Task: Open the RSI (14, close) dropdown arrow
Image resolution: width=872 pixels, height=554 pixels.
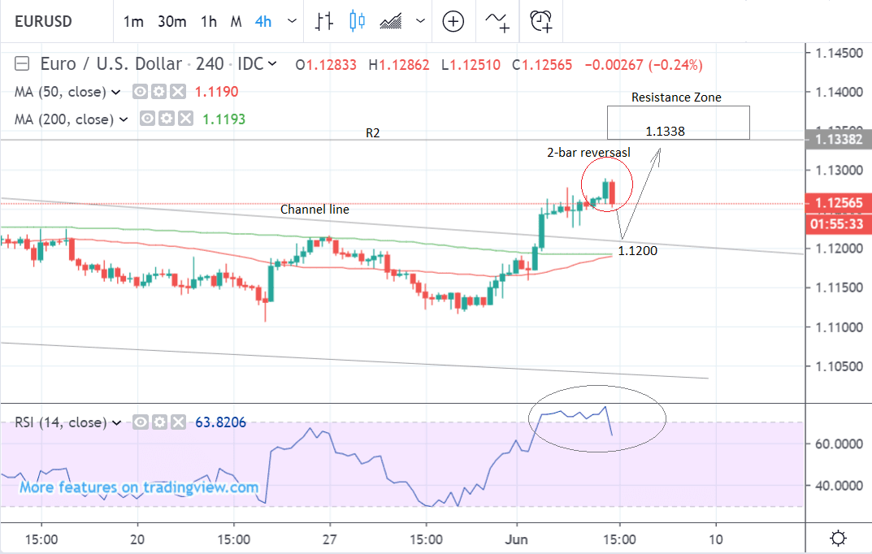Action: [116, 422]
